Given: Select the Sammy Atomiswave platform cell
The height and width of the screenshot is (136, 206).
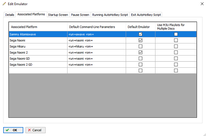Looking at the screenshot, I should pos(38,34).
